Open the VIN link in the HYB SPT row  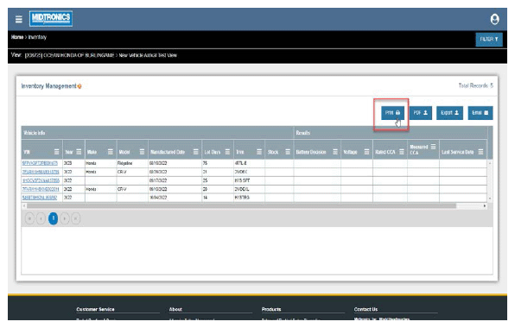point(41,180)
